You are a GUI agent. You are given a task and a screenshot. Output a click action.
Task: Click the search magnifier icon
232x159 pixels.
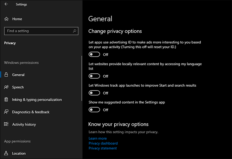pos(75,31)
